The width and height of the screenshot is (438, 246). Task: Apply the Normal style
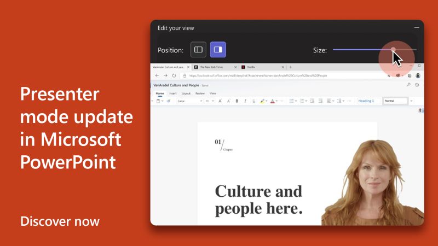(x=395, y=101)
